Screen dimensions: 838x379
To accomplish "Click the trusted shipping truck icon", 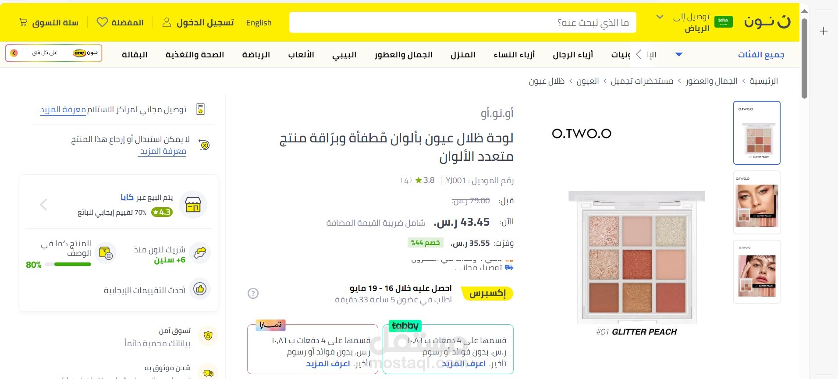I will (208, 373).
